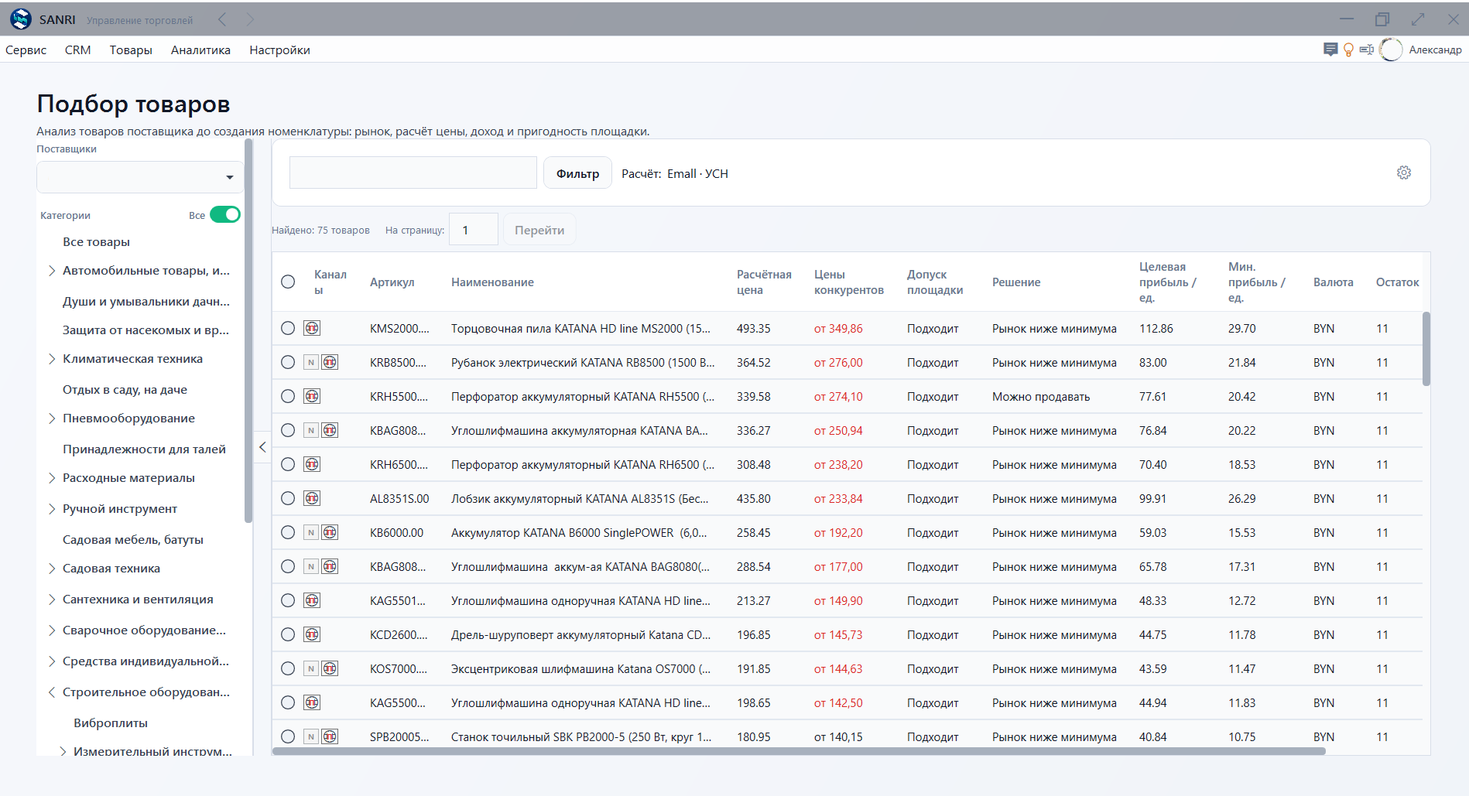This screenshot has height=796, width=1469.
Task: Click marketplace channel icon in KRH5500 row
Action: coord(312,396)
